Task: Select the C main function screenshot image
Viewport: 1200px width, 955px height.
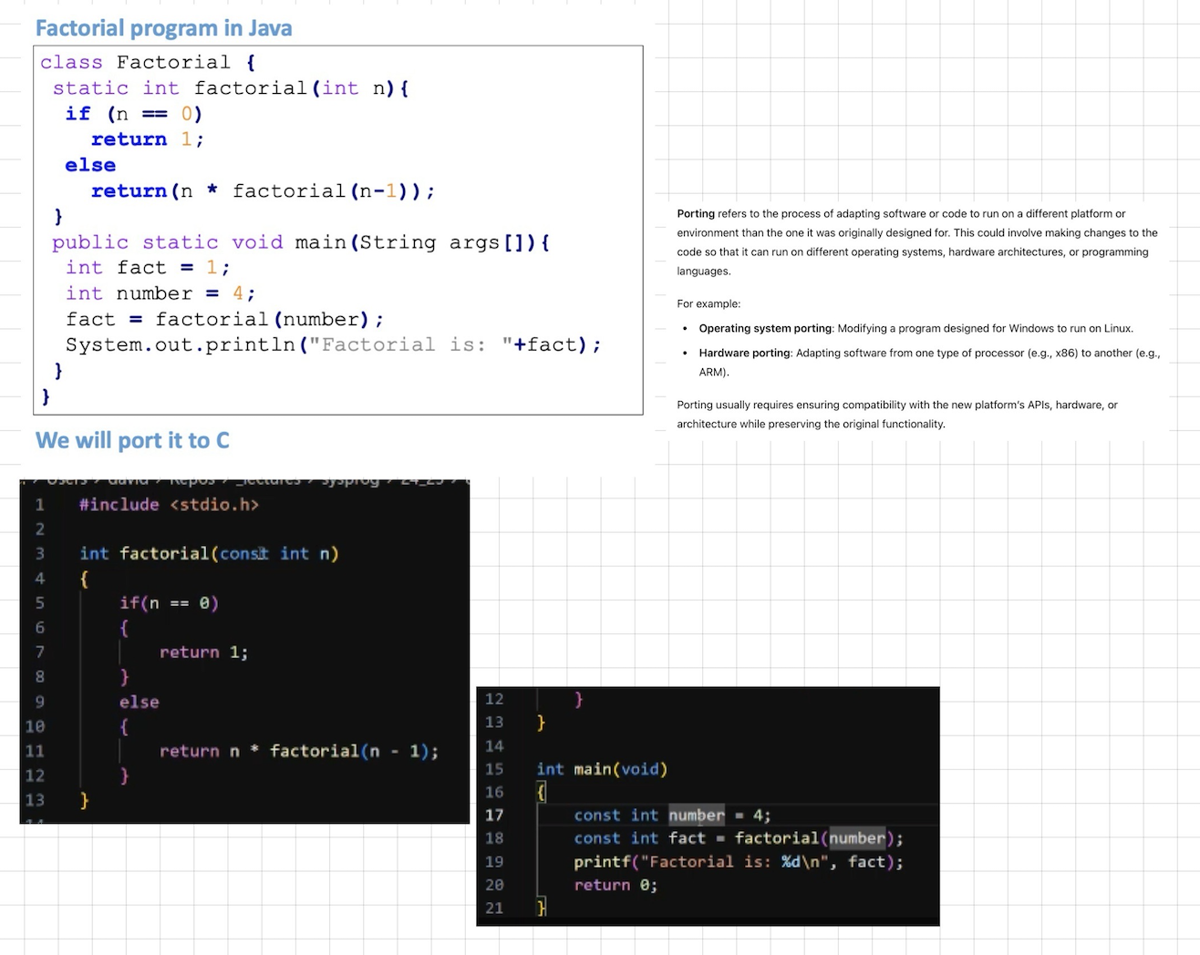Action: click(x=708, y=806)
